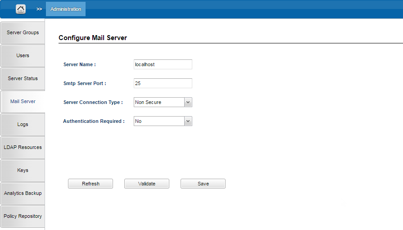Switch to Policy Repository tab

23,216
